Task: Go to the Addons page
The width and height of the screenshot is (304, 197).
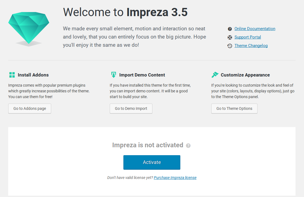Action: [30, 108]
